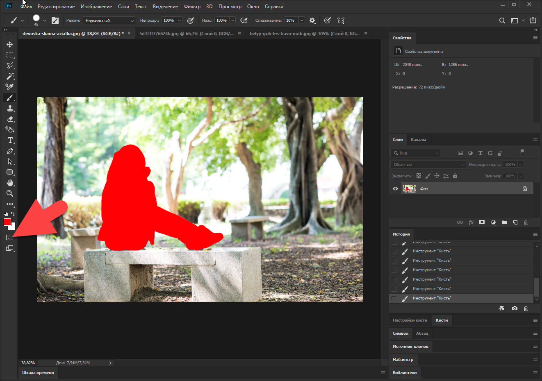This screenshot has width=542, height=381.
Task: Toggle Quick Mask mode
Action: click(10, 238)
